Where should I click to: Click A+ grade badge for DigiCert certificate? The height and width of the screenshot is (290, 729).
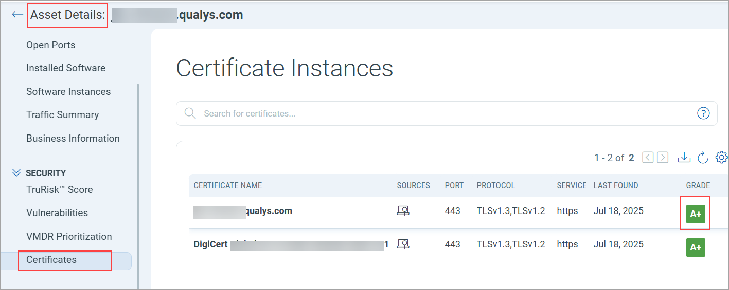696,247
